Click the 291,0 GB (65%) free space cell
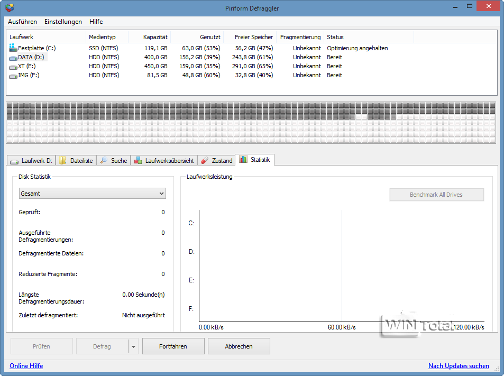Viewport: 504px width, 376px height. [x=253, y=66]
